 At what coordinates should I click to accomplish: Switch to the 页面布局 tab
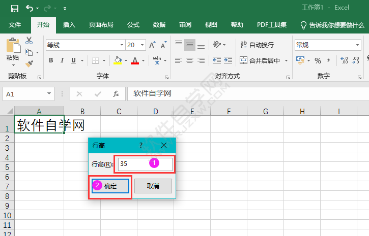(x=101, y=25)
